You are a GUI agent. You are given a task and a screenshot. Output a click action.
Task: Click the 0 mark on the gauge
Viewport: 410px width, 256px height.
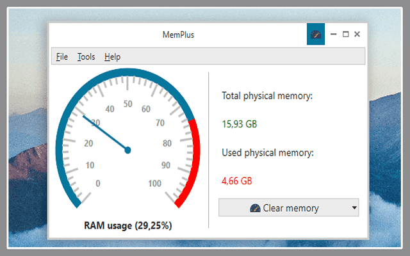tap(98, 184)
